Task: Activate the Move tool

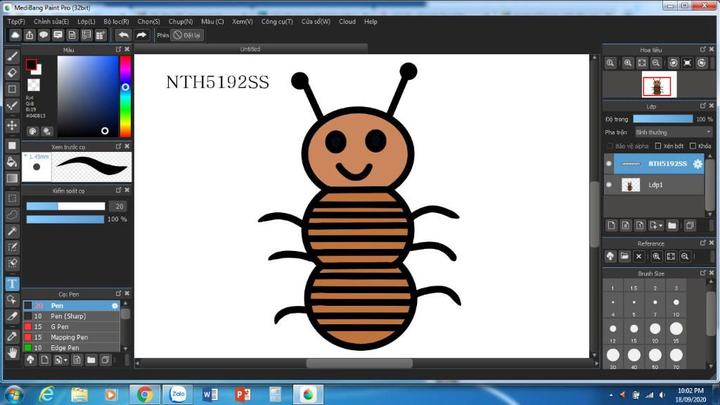Action: tap(13, 125)
